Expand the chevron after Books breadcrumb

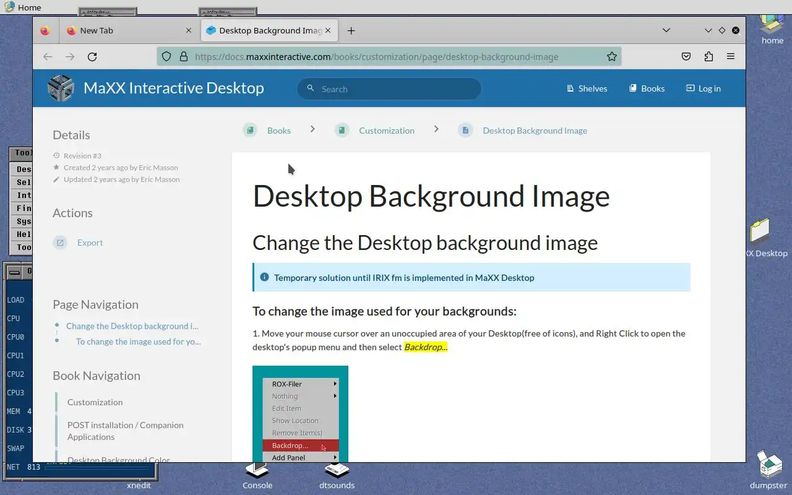tap(312, 129)
